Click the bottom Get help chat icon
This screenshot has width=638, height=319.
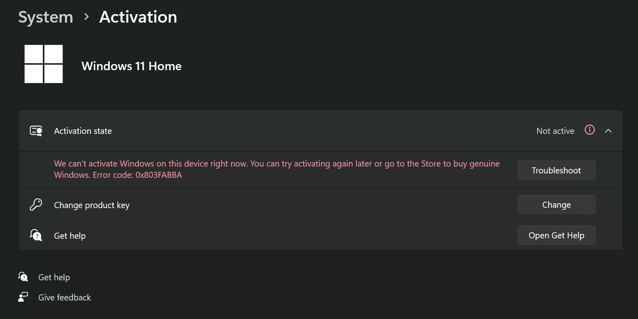point(23,277)
